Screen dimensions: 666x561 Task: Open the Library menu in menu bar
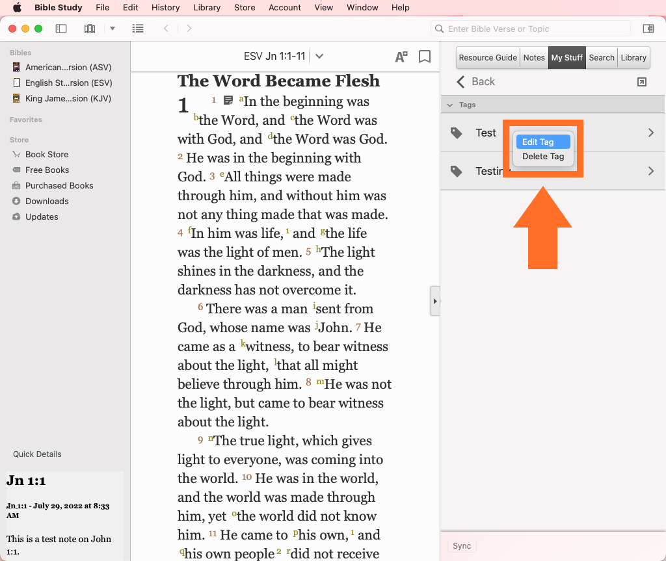[207, 7]
